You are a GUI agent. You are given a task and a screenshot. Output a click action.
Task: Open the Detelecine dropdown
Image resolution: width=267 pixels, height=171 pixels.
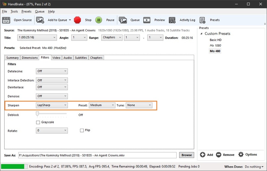pyautogui.click(x=52, y=71)
